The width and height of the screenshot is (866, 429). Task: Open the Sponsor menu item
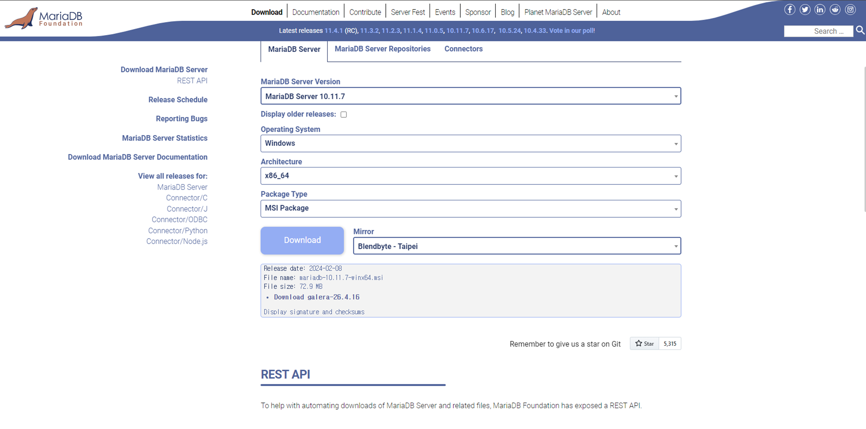[478, 12]
